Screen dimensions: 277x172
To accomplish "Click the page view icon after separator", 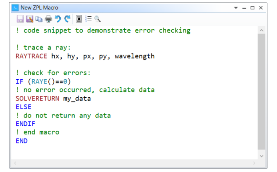I will coord(79,19).
